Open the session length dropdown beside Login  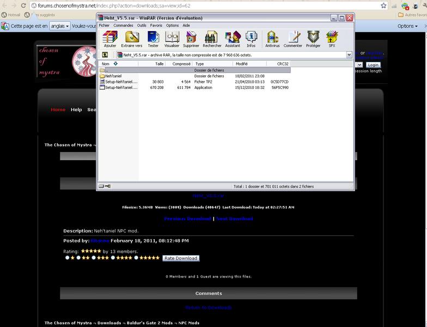click(359, 65)
